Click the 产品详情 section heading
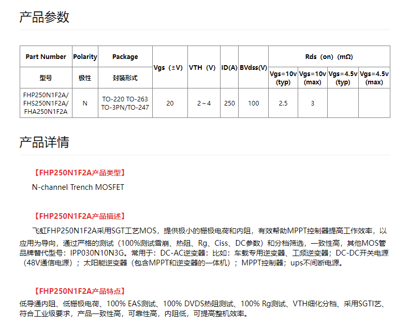 coord(44,142)
